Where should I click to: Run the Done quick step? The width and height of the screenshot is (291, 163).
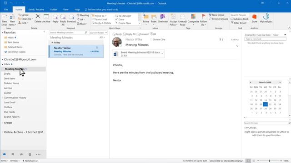[x=120, y=19]
